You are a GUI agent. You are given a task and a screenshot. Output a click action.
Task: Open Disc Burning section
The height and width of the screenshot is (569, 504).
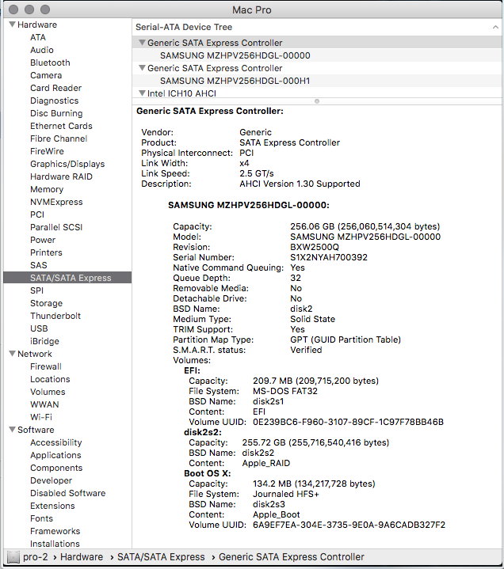pyautogui.click(x=56, y=114)
